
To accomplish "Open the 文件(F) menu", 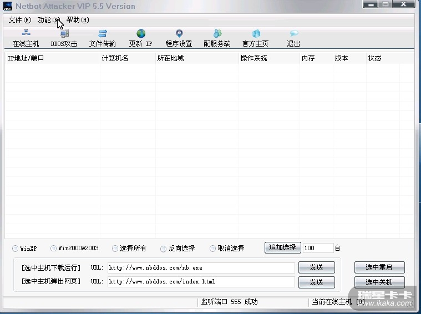I will 20,20.
